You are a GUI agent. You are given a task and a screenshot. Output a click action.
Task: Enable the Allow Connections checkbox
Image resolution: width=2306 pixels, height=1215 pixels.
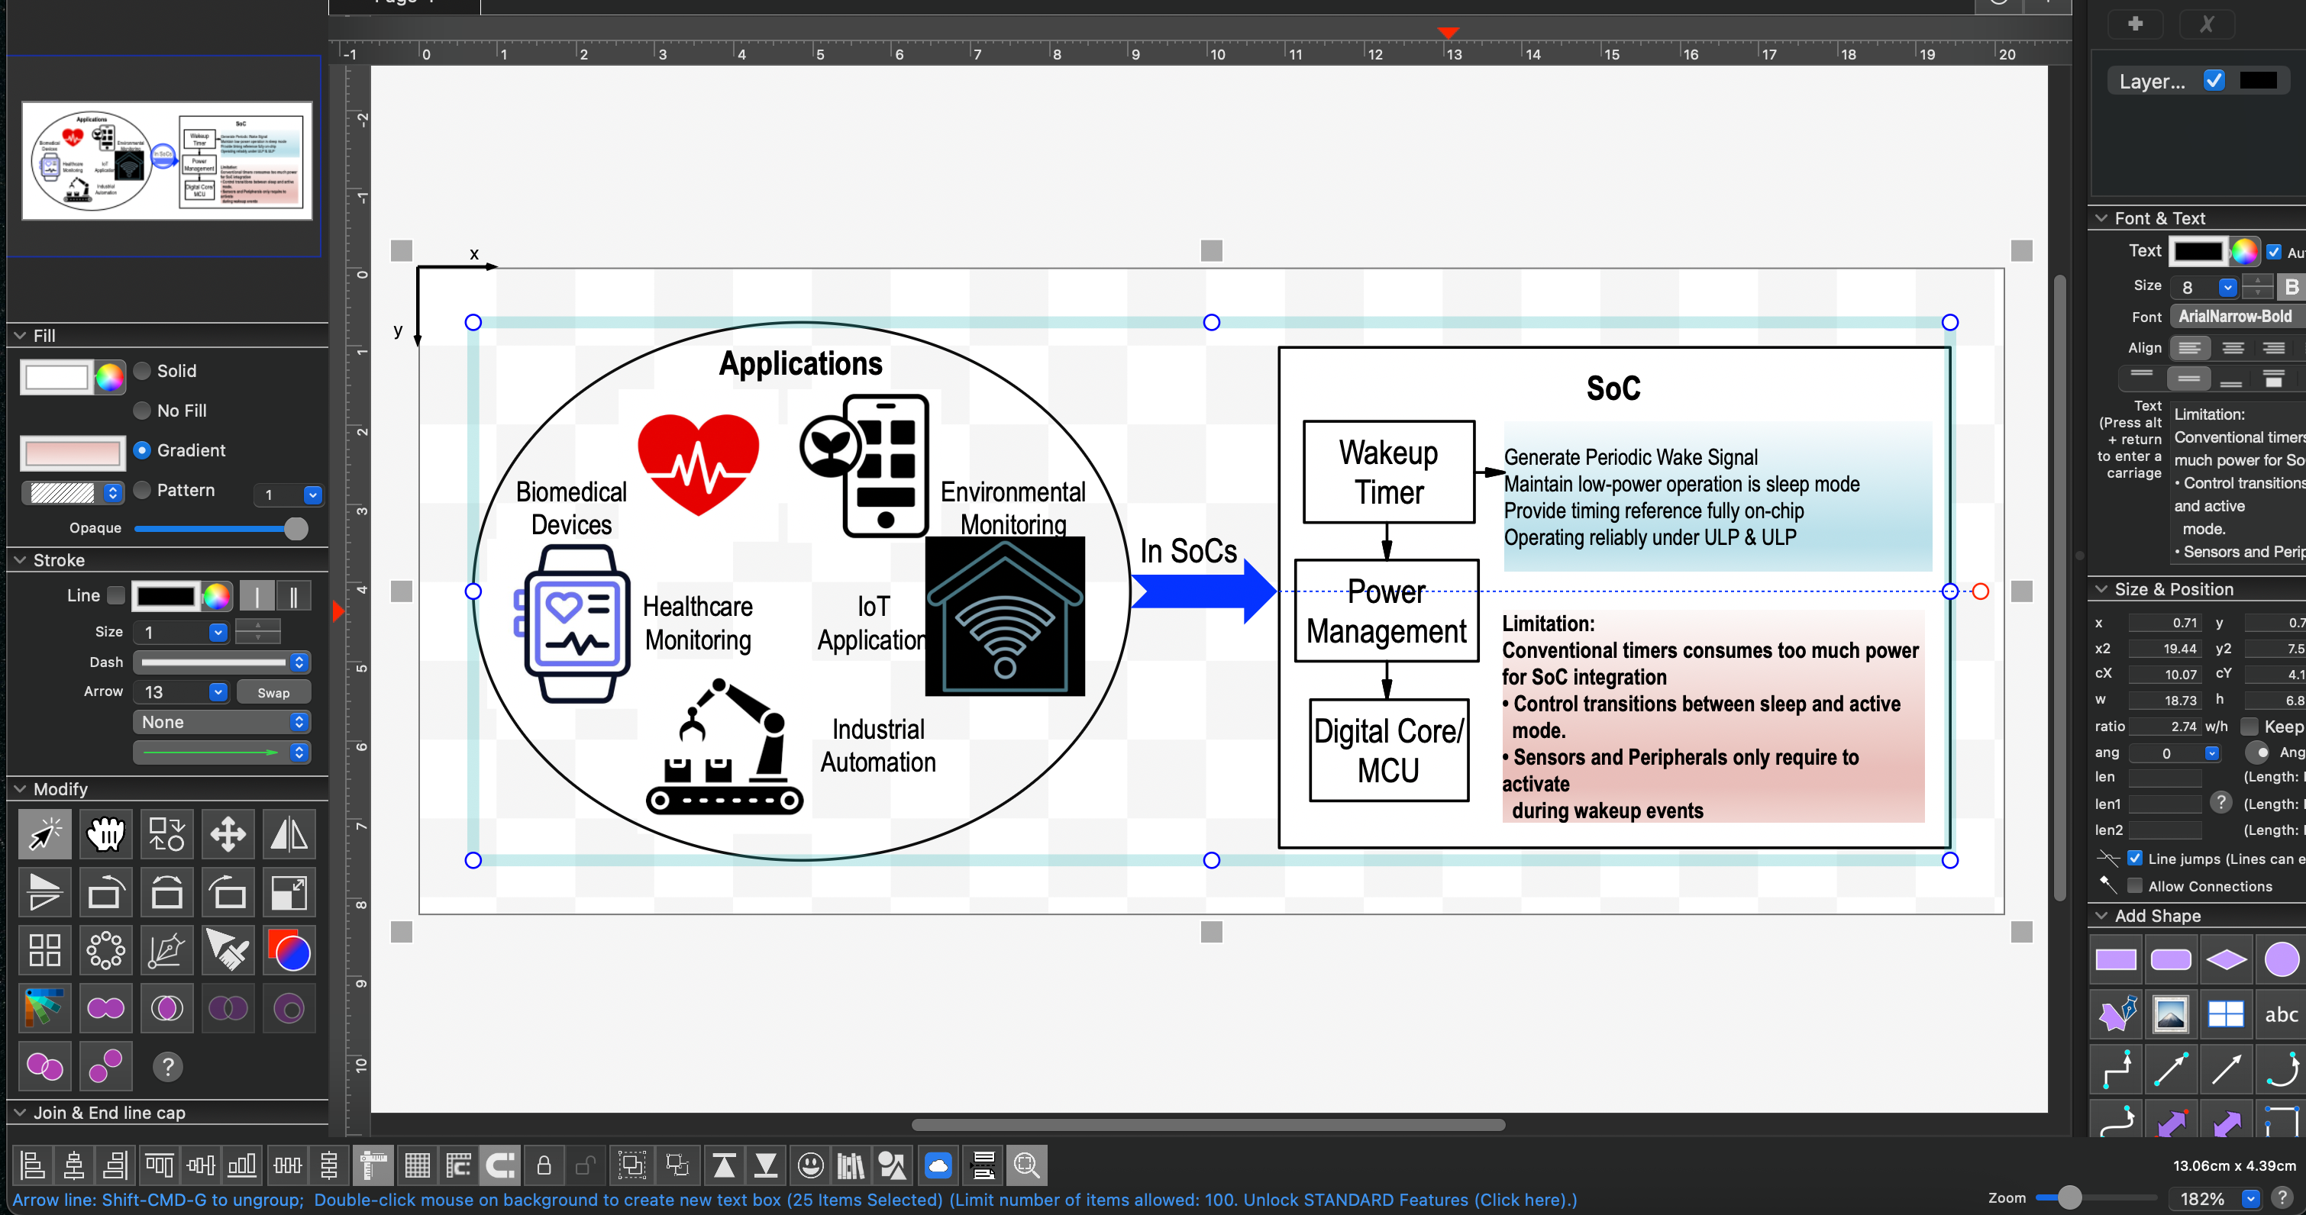tap(2135, 886)
